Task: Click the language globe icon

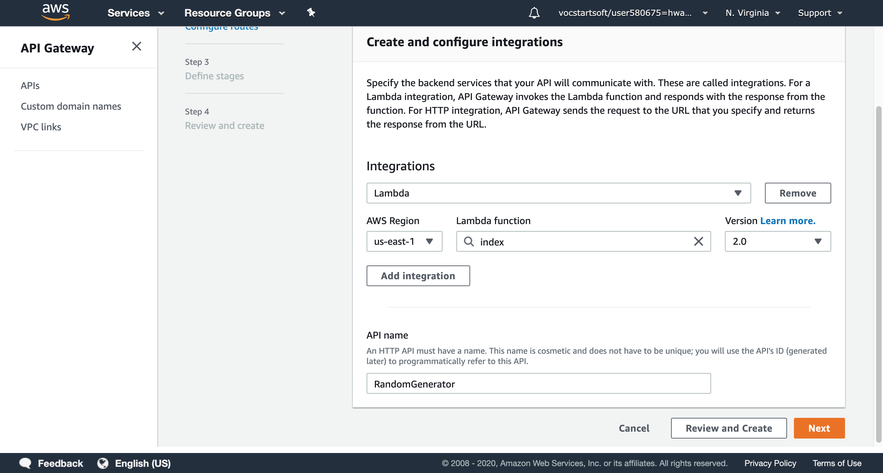Action: (x=103, y=463)
